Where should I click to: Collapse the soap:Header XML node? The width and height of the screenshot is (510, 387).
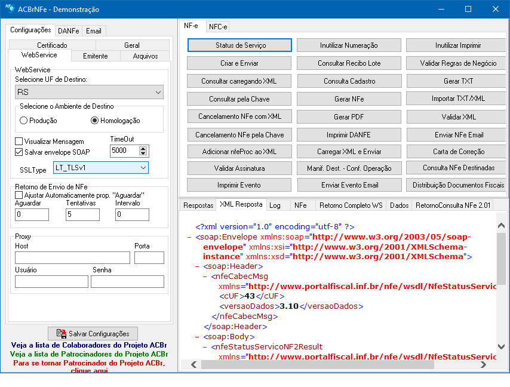tap(197, 266)
